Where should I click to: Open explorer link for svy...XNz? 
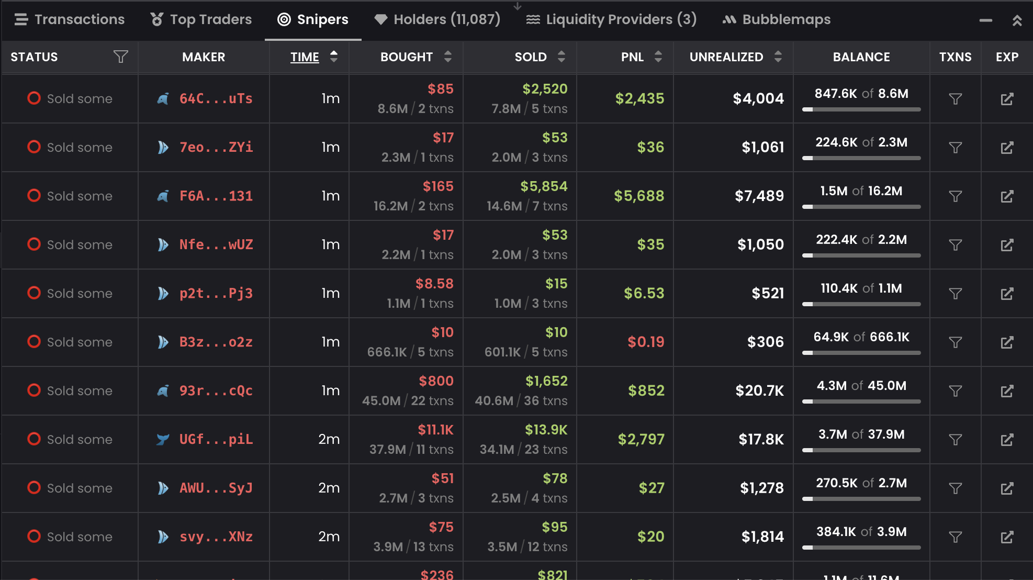pos(1007,537)
